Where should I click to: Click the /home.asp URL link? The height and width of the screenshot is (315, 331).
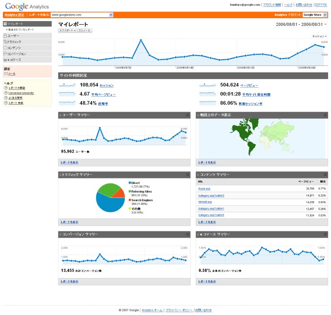[x=204, y=188]
